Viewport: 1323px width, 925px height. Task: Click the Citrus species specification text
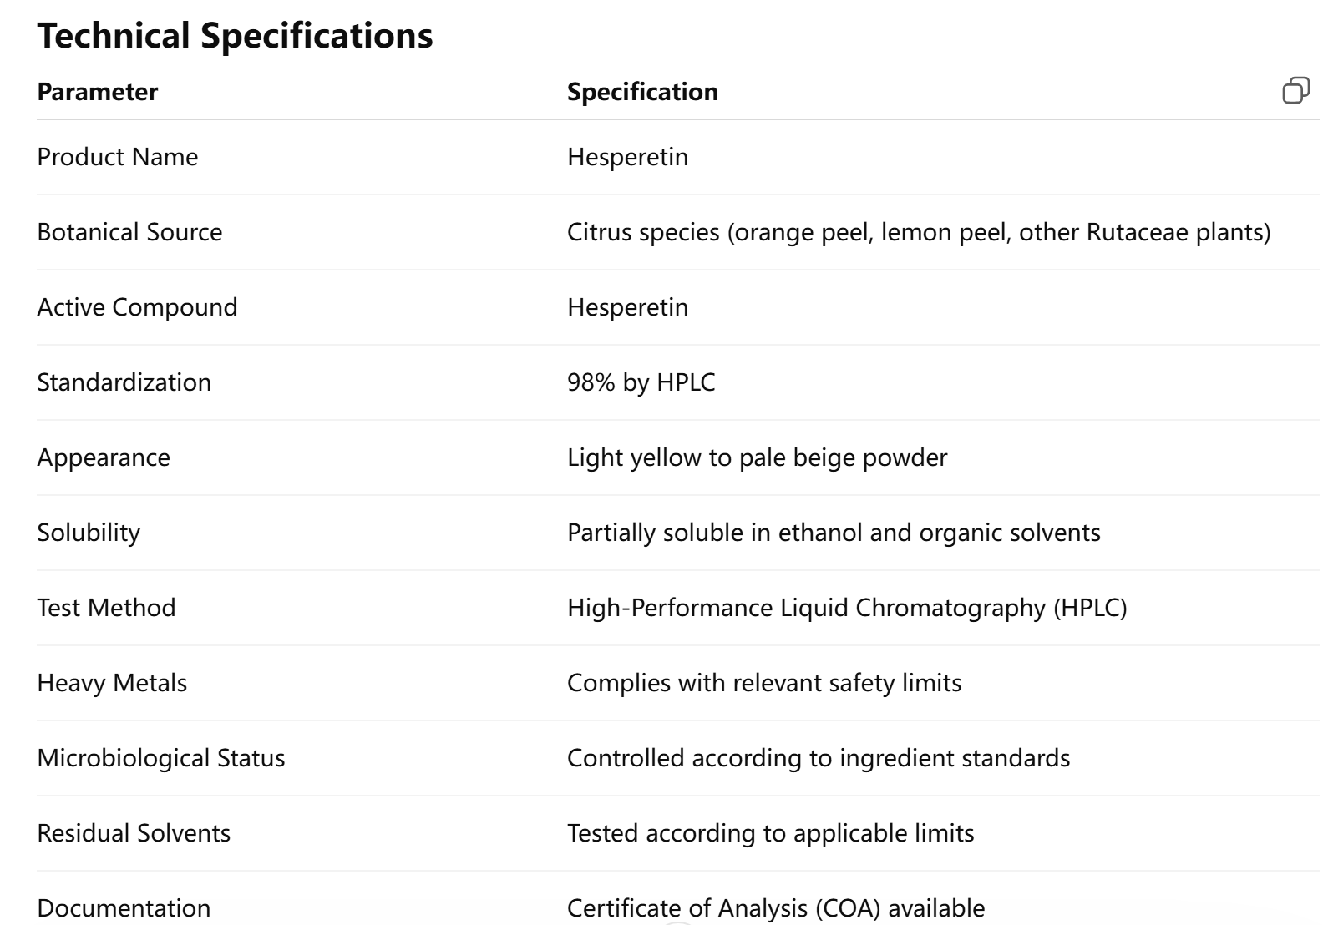tap(918, 232)
